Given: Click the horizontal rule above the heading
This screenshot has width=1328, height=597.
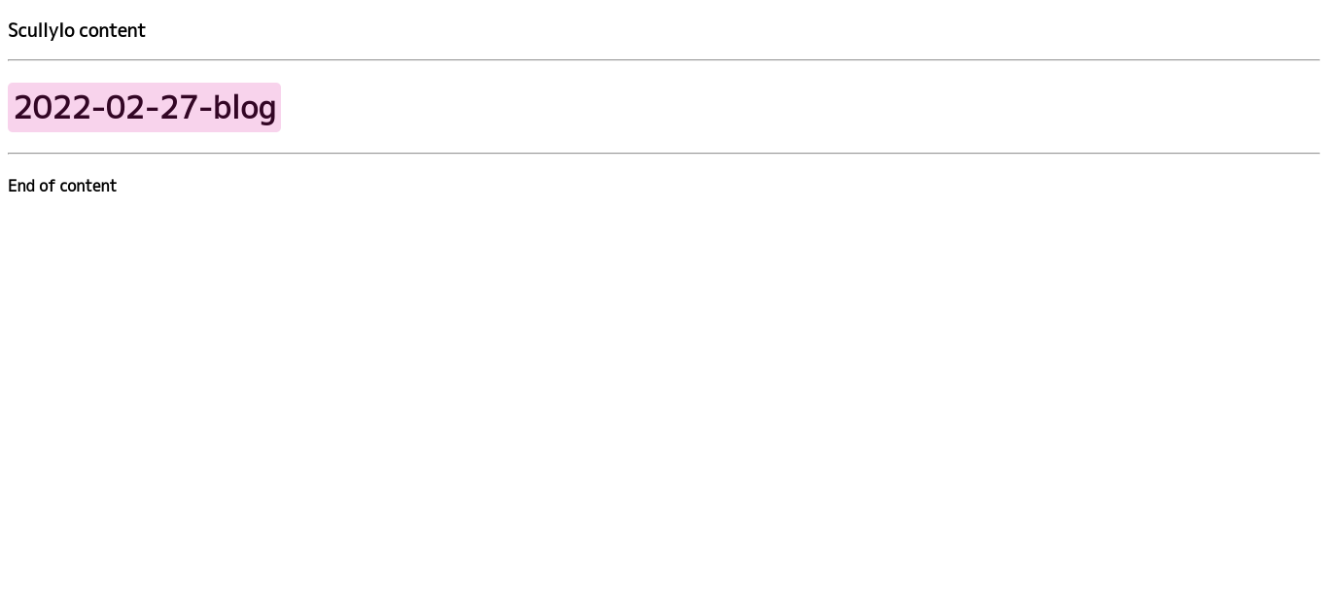Looking at the screenshot, I should point(664,59).
